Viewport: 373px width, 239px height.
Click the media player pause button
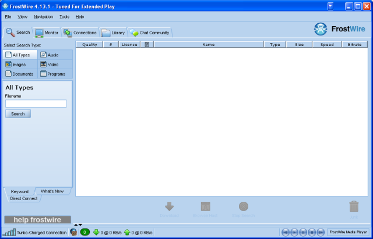coord(303,232)
